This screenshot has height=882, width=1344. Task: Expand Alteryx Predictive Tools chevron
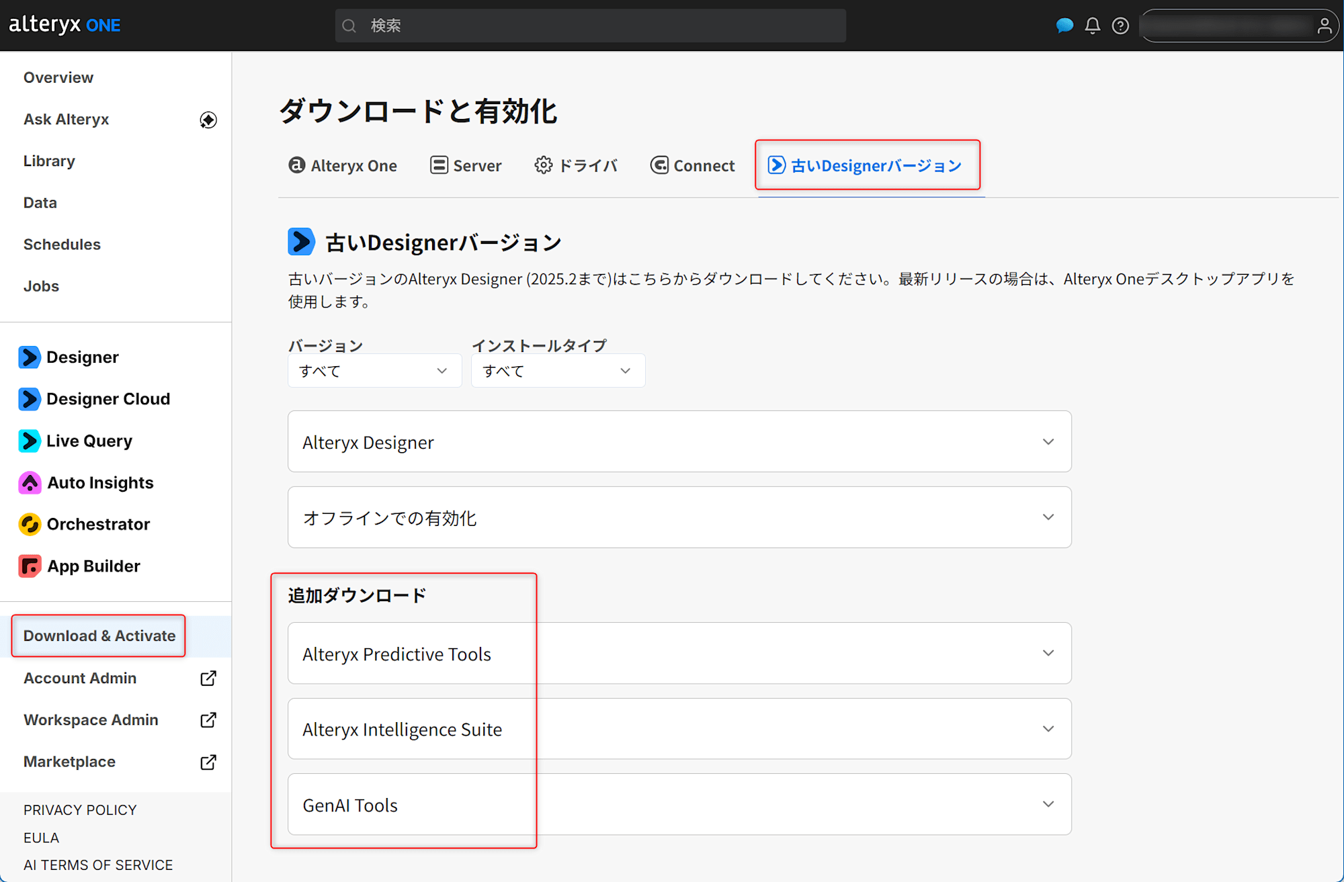(x=1048, y=653)
